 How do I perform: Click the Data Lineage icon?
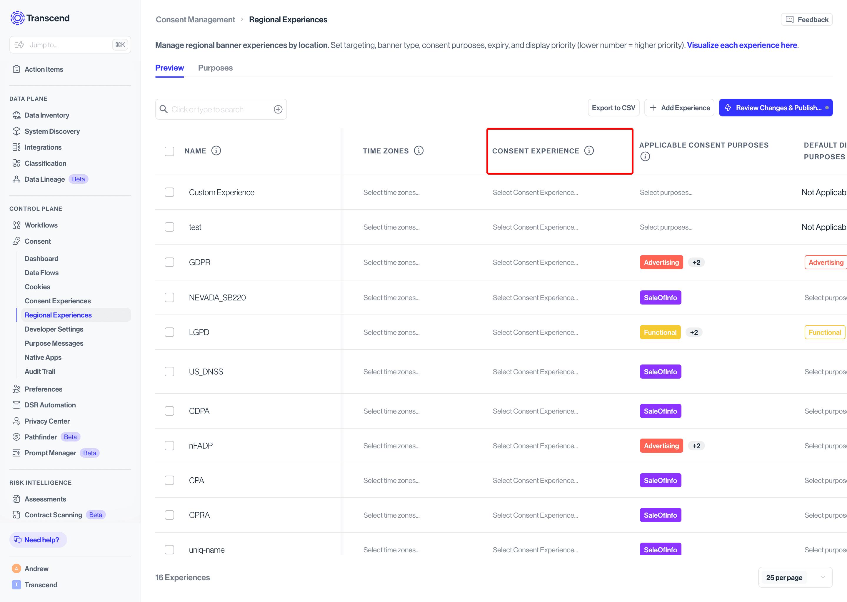click(x=16, y=179)
